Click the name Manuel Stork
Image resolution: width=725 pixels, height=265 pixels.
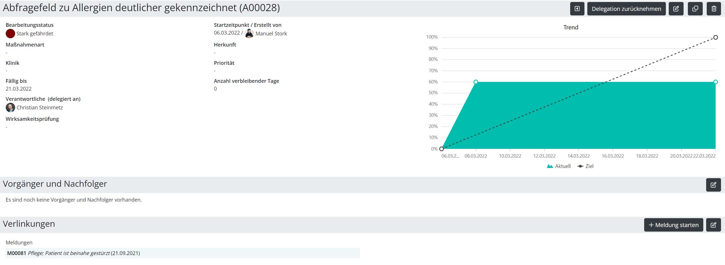point(271,34)
